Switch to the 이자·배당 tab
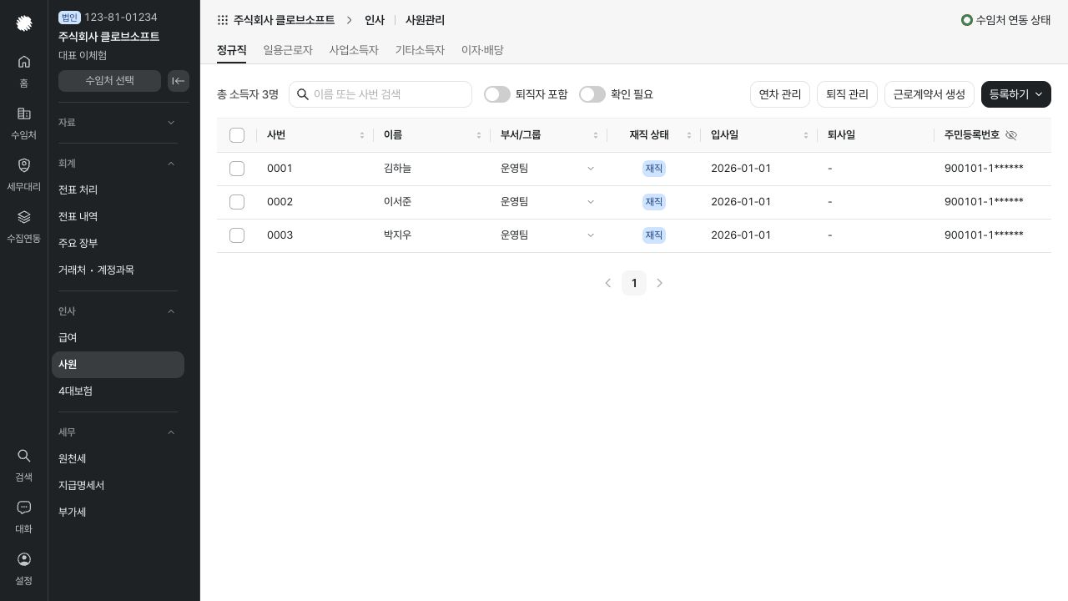 [x=482, y=50]
